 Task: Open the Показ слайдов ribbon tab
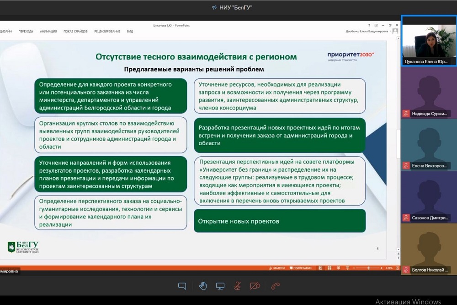click(75, 31)
